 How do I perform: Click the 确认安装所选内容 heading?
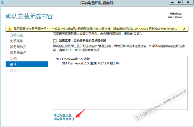[29, 16]
